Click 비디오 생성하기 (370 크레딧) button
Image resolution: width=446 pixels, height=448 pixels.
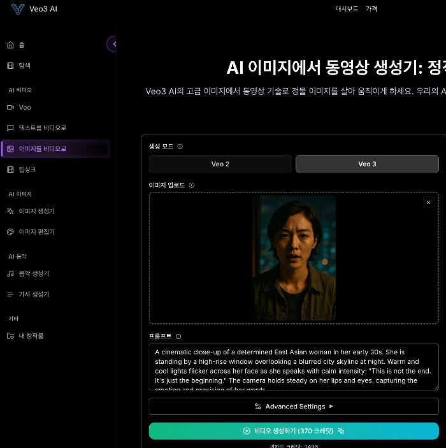[294, 431]
